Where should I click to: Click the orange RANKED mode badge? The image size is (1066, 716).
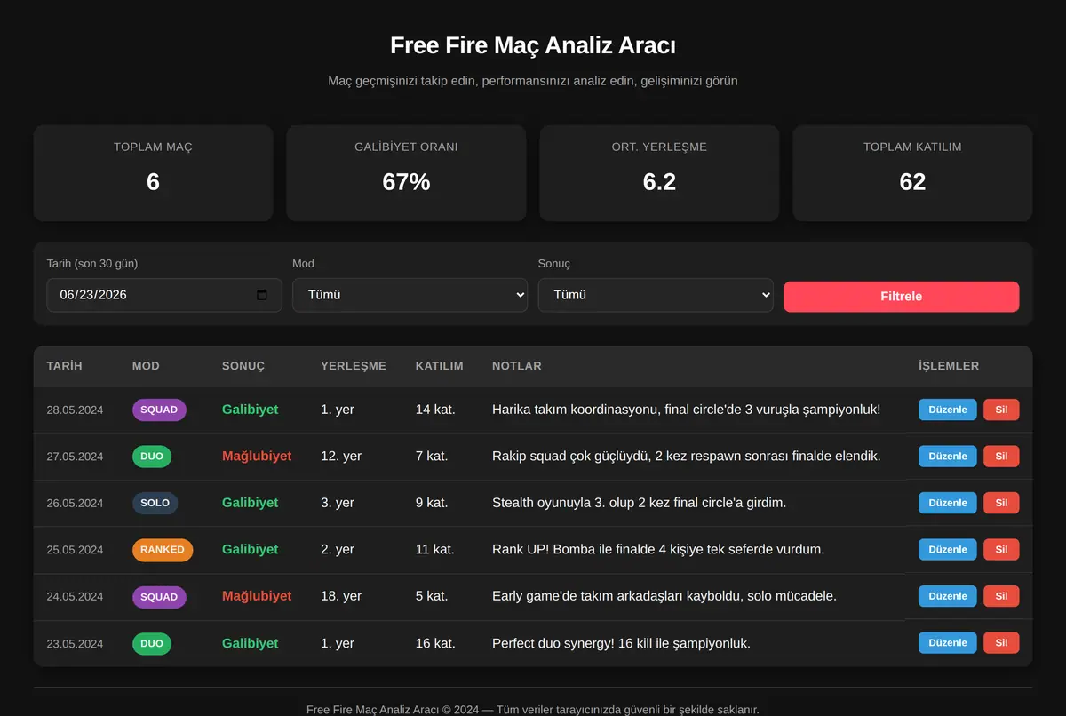coord(163,550)
